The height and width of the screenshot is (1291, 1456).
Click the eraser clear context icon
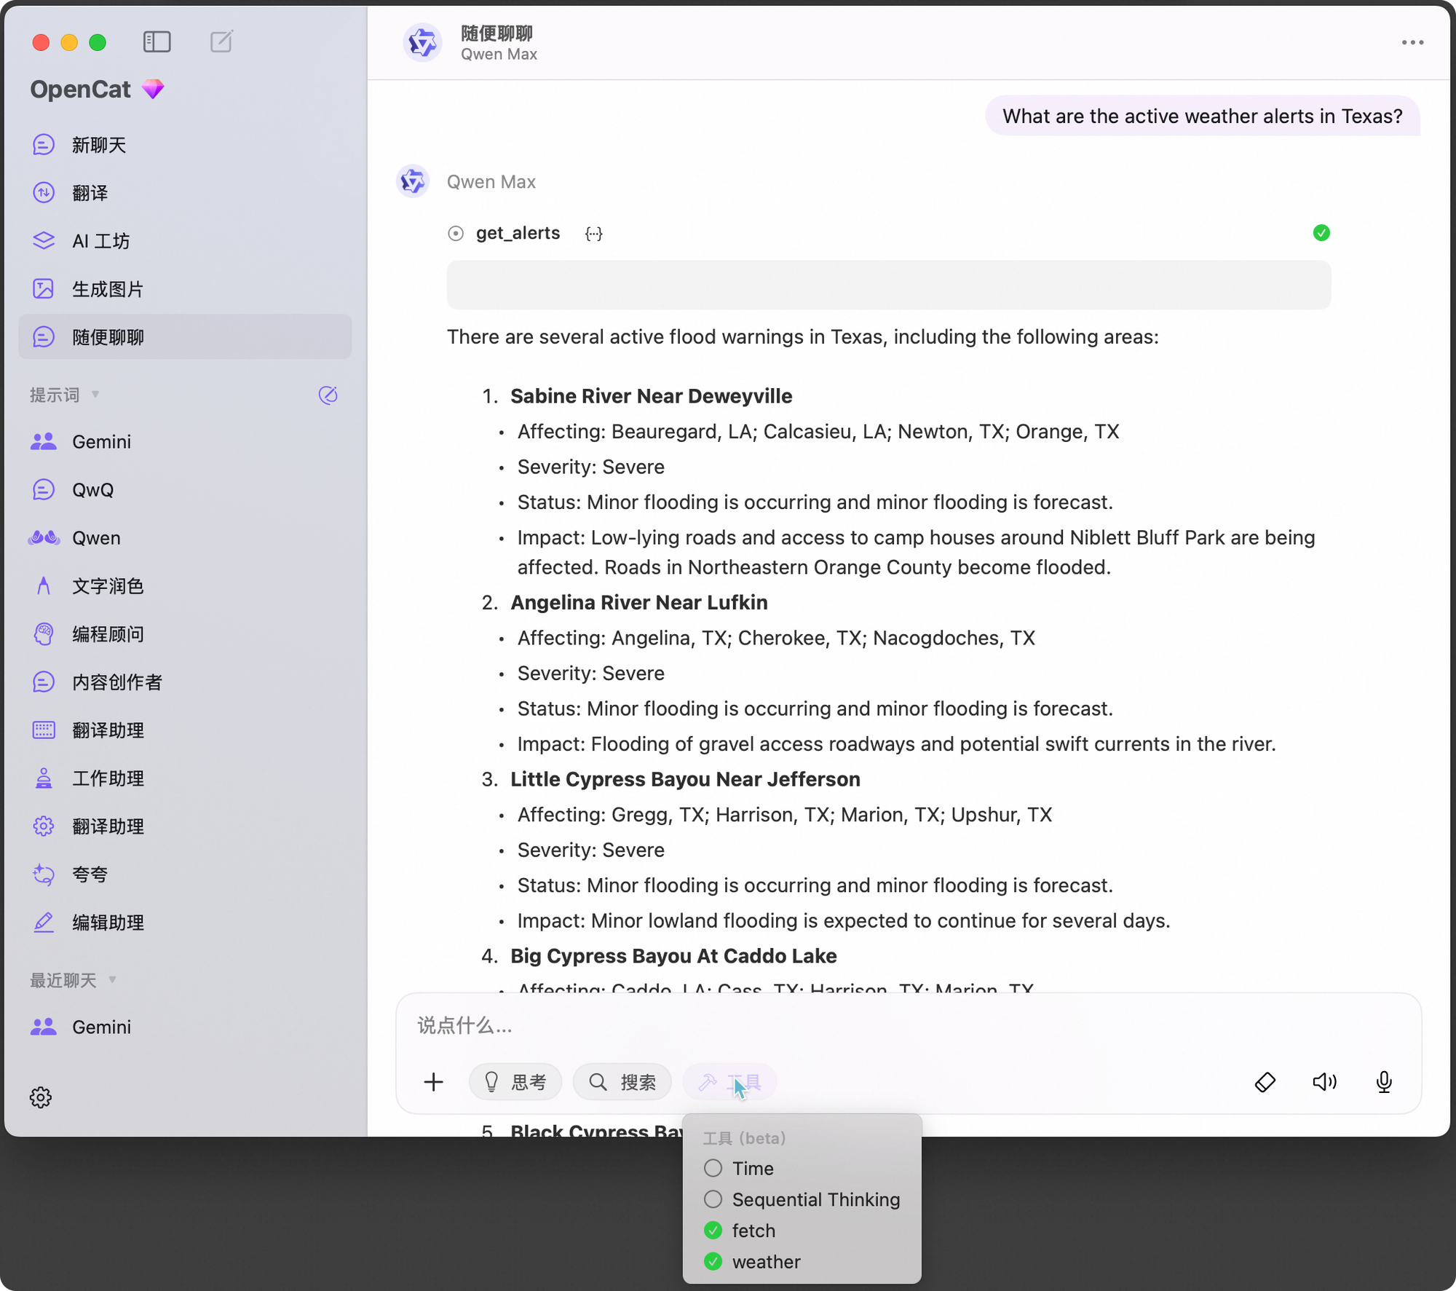(x=1265, y=1082)
